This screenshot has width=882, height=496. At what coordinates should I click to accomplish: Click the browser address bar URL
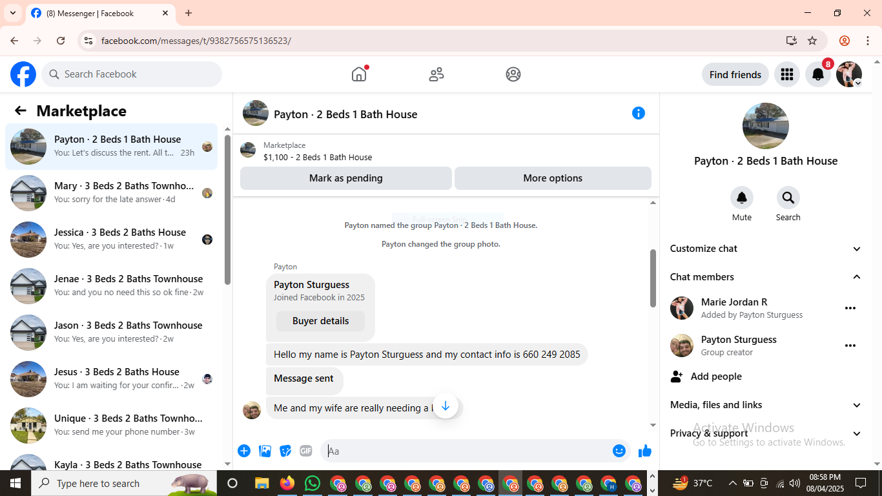196,41
